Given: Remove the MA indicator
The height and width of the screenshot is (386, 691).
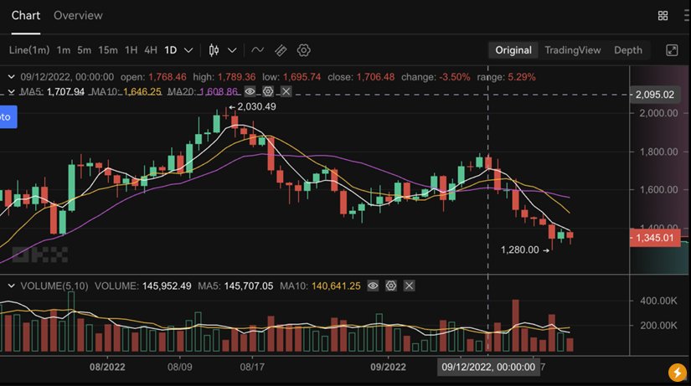Looking at the screenshot, I should click(x=286, y=91).
